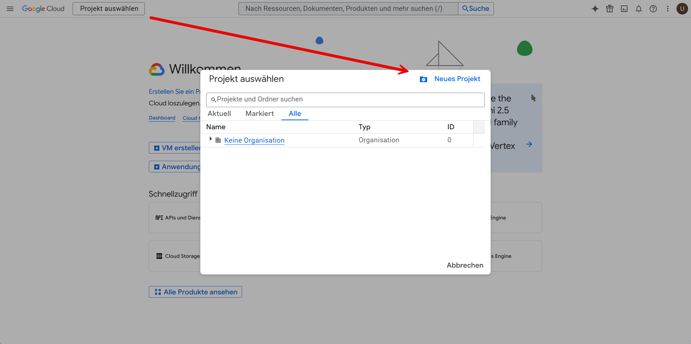Click the API icon in Schnellzugriff
The image size is (691, 344).
click(x=159, y=218)
